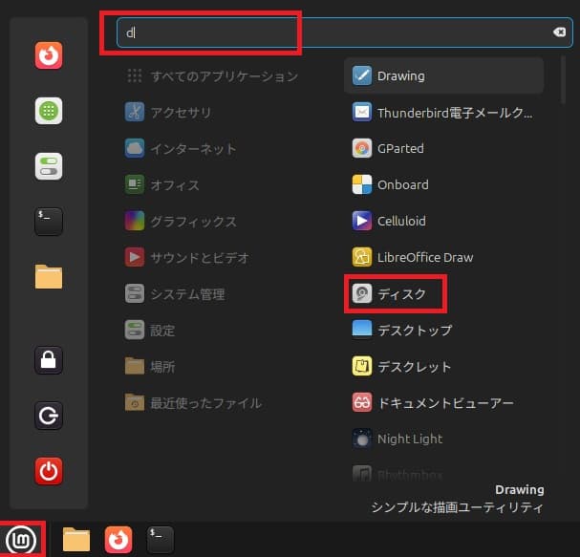The height and width of the screenshot is (557, 580).
Task: Open Files folder icon in sidebar
Action: [49, 276]
